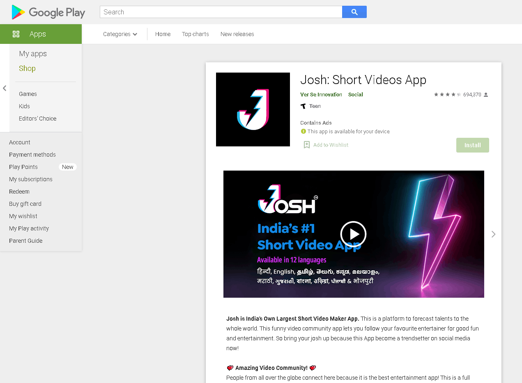Click the Josh app icon image
This screenshot has width=522, height=383.
tap(253, 109)
